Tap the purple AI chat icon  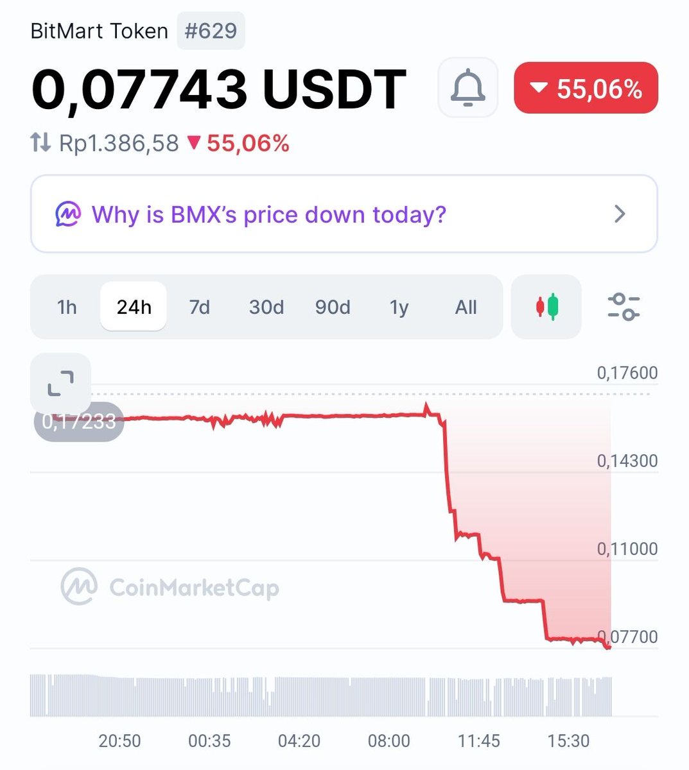tap(68, 214)
